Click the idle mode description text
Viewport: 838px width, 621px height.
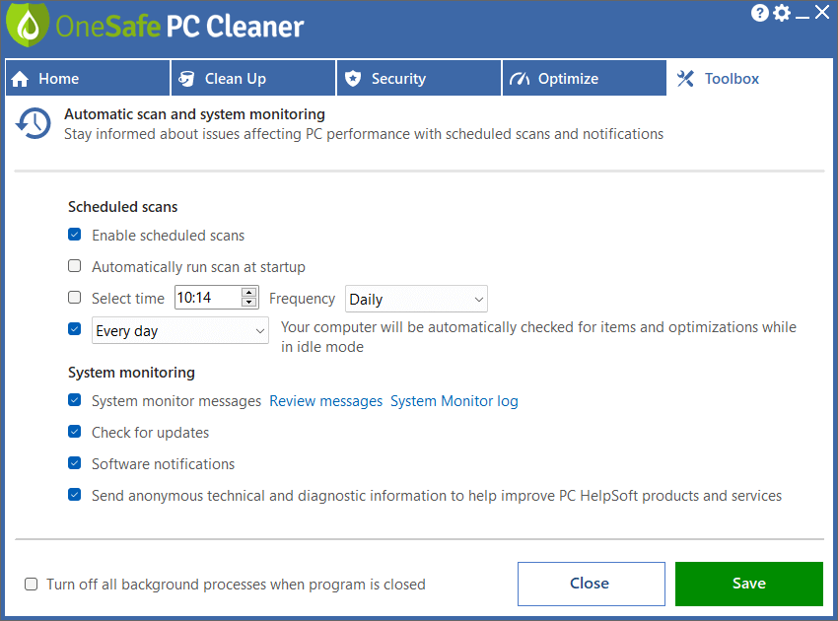(538, 337)
